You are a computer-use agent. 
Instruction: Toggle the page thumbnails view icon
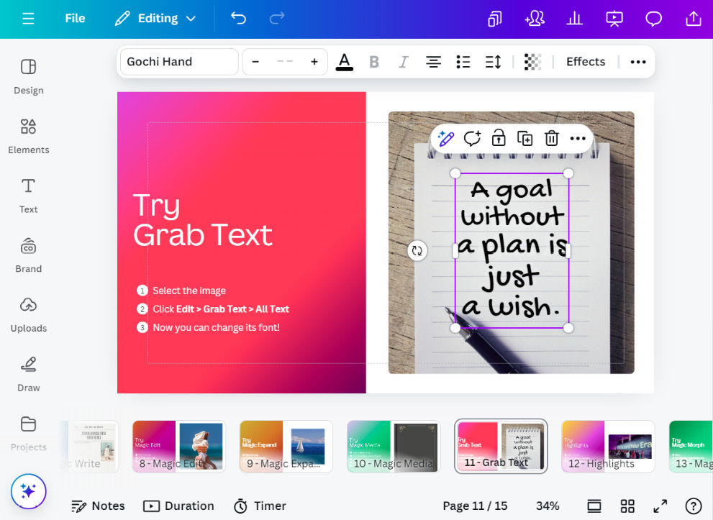coord(594,506)
